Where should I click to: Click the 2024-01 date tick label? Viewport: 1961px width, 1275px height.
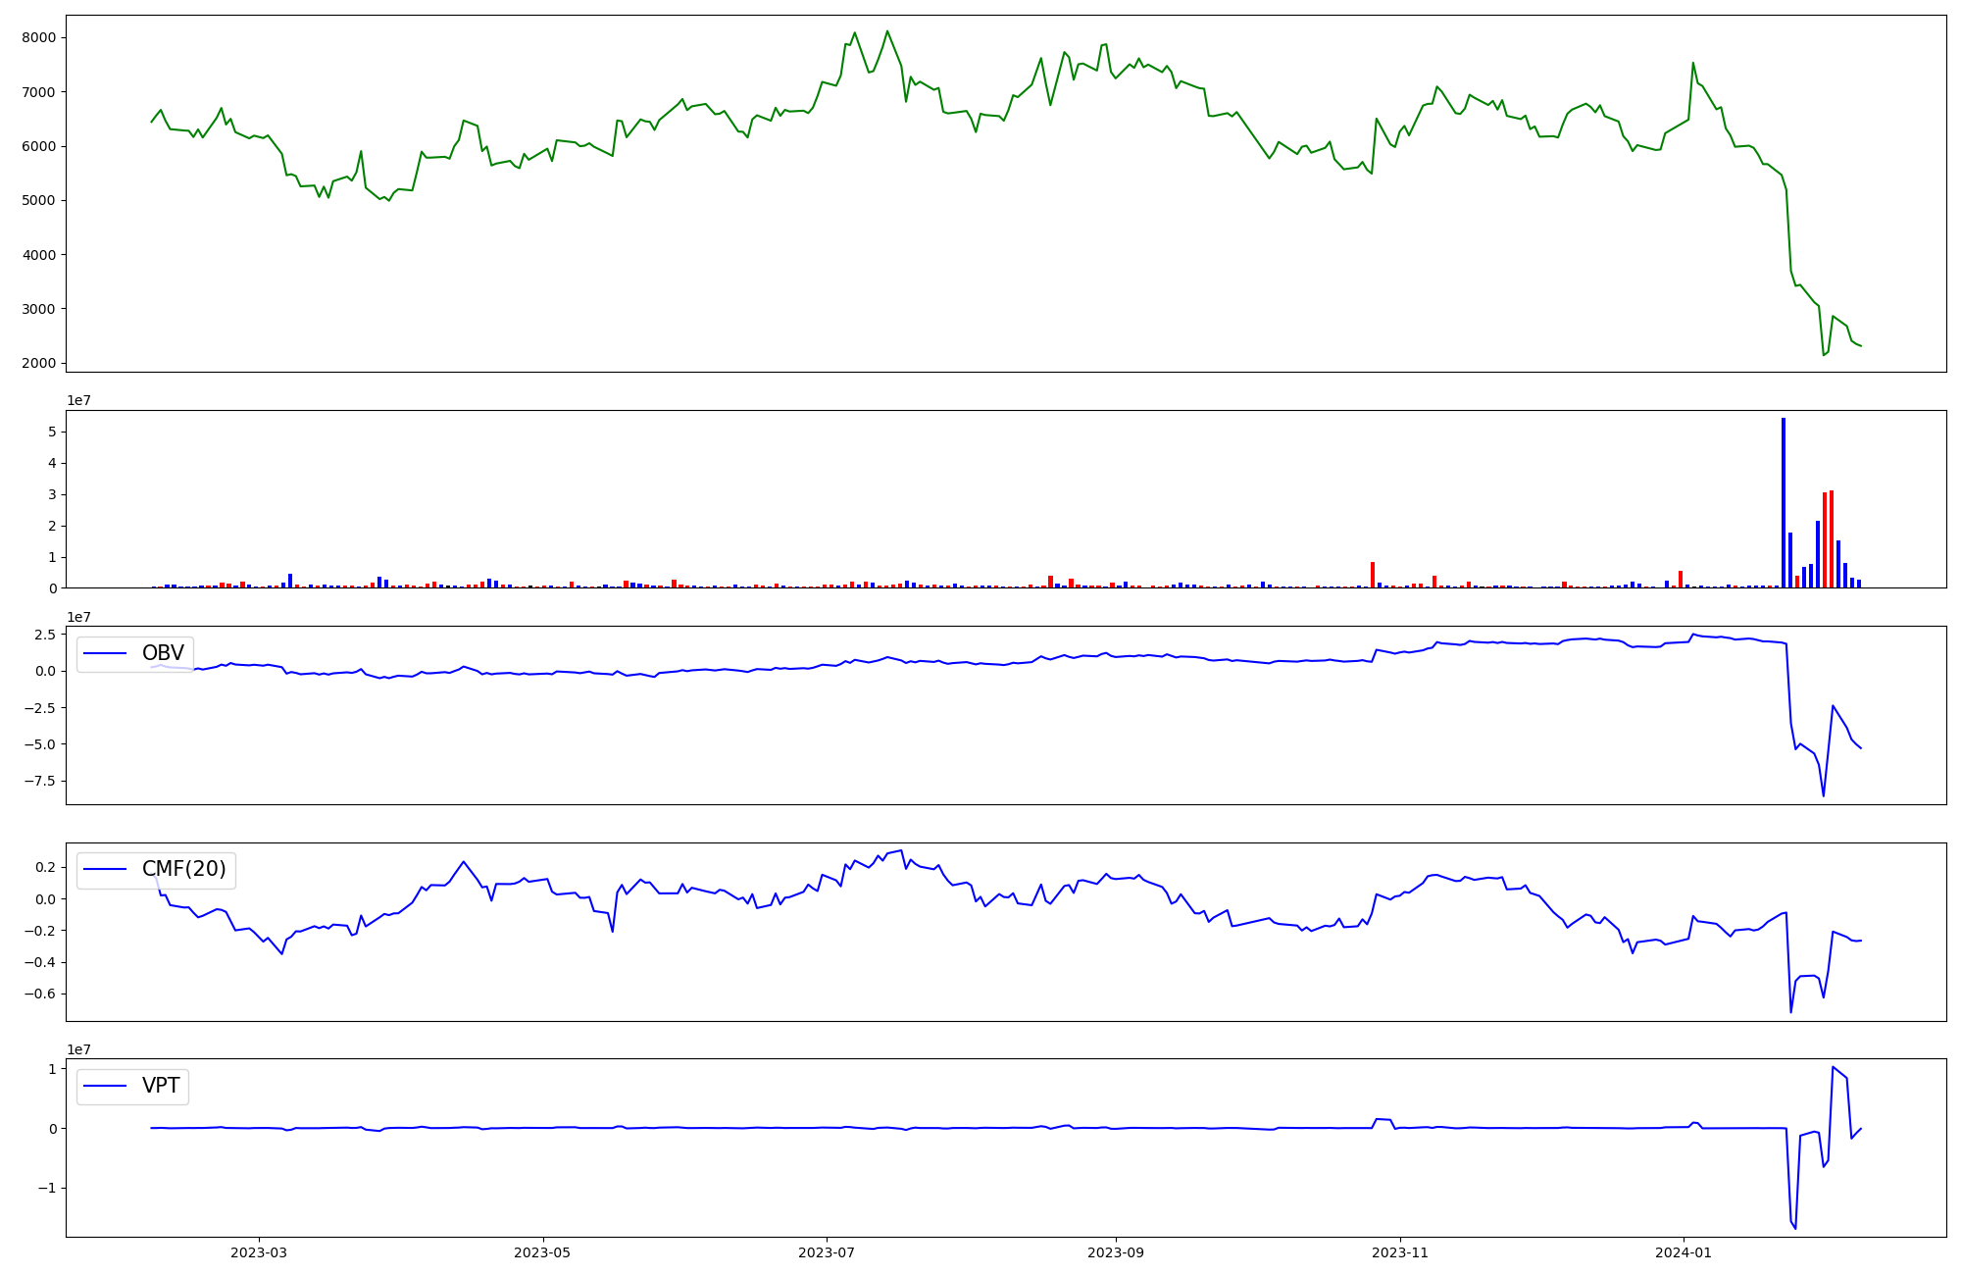[x=1684, y=1252]
